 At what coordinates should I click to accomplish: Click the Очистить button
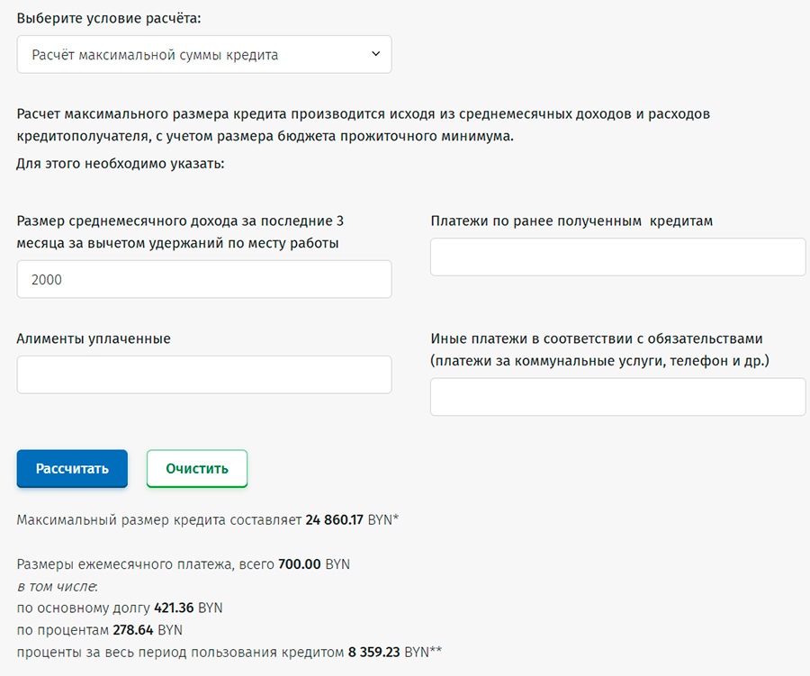point(196,469)
